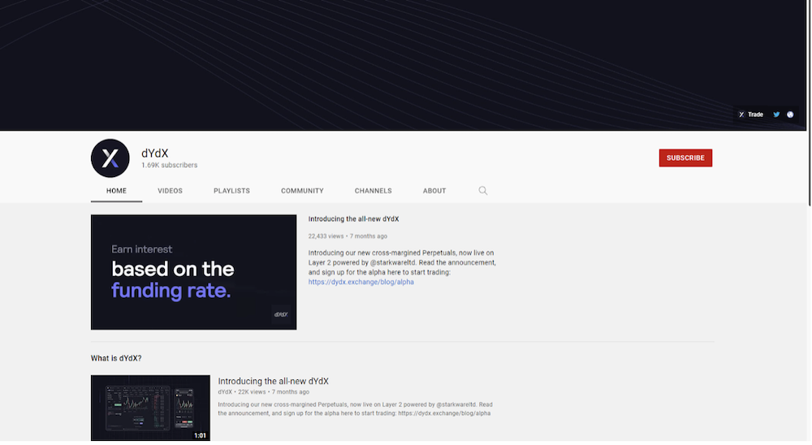Click the globe website icon in banner
Viewport: 812px width, 445px height.
pos(790,114)
